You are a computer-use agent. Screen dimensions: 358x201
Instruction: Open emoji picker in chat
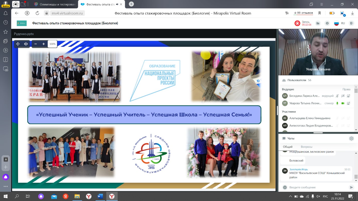click(285, 187)
